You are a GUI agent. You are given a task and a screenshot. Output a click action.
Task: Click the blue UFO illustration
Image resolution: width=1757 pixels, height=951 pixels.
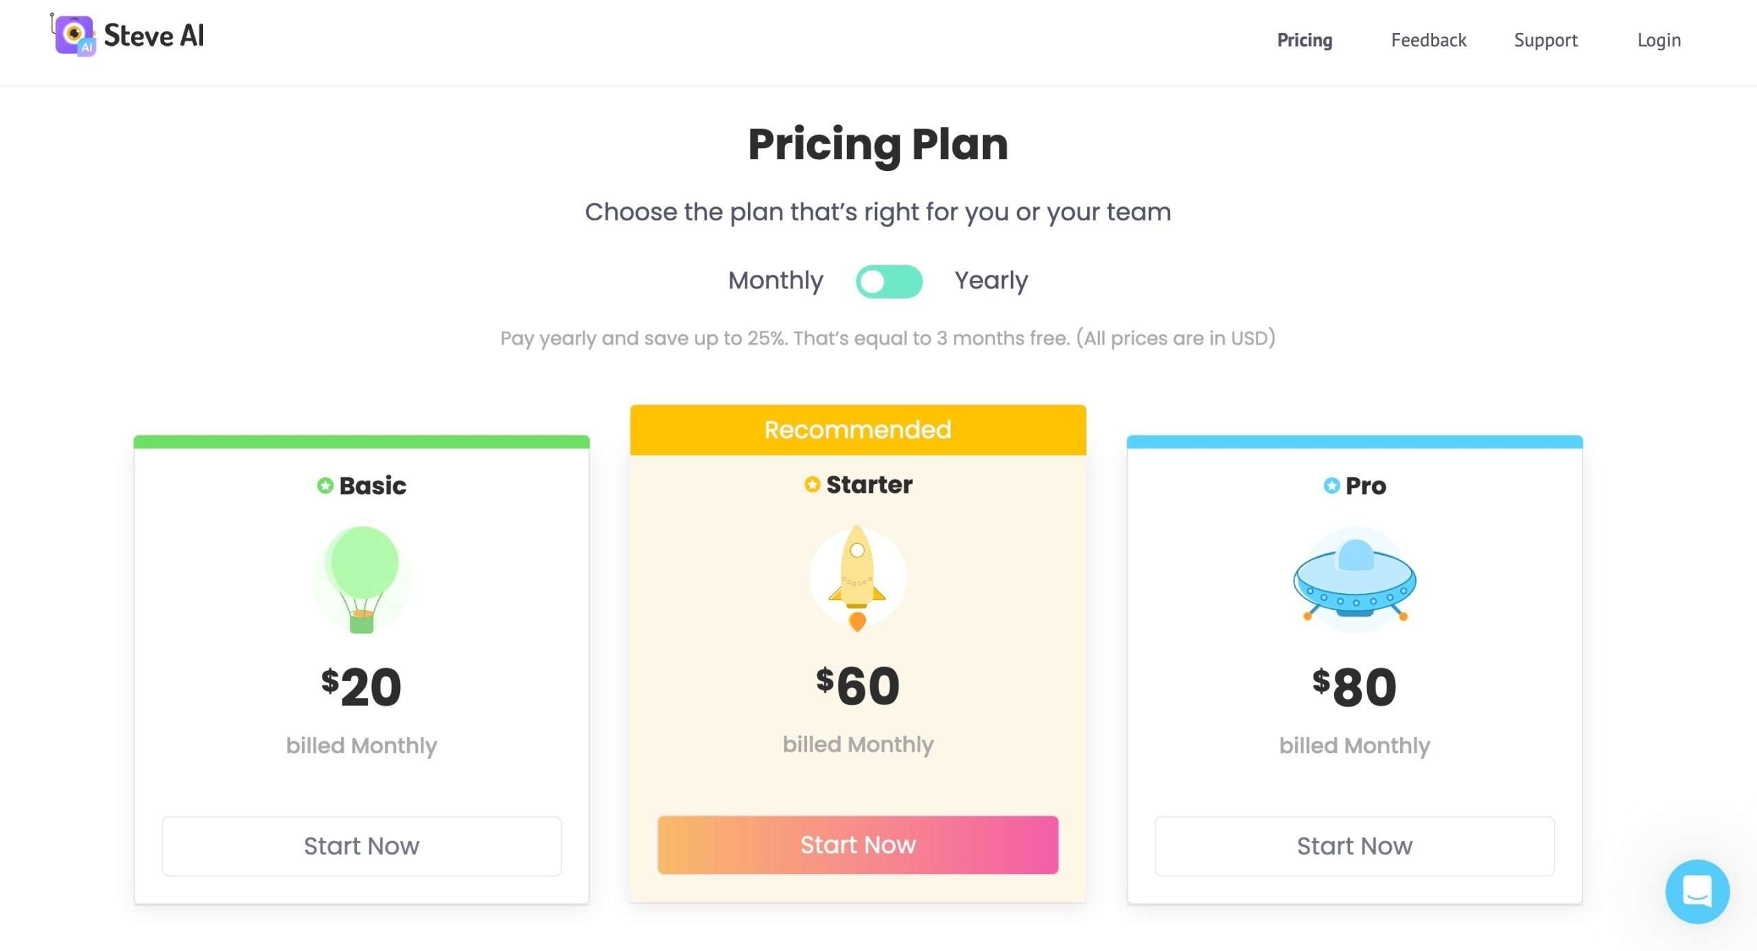click(1354, 579)
